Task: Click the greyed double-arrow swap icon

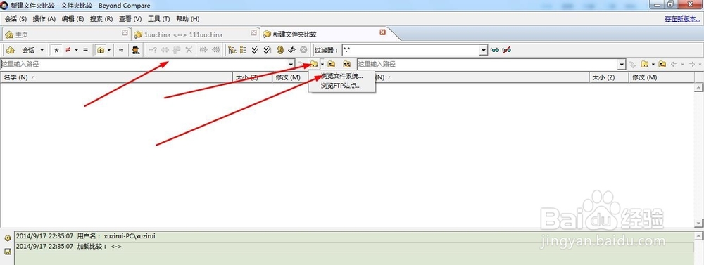Action: pyautogui.click(x=165, y=50)
